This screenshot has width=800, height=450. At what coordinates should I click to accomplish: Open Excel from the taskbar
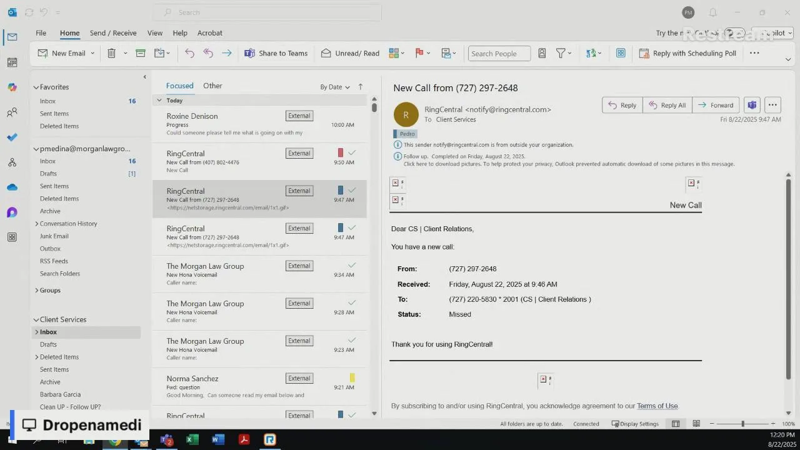pos(192,439)
